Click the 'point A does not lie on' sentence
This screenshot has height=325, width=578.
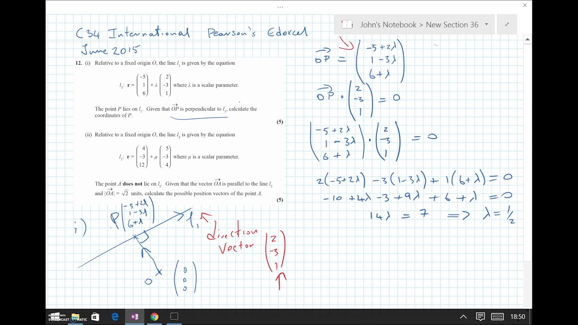point(183,189)
